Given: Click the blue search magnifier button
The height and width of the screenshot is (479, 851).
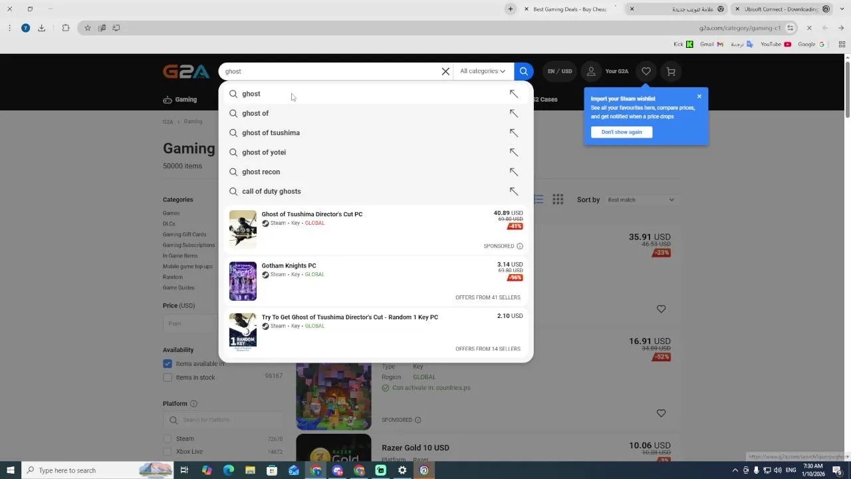Looking at the screenshot, I should pyautogui.click(x=523, y=71).
